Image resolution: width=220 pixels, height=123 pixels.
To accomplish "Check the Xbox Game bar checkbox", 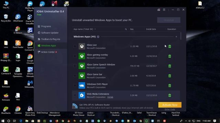I will pyautogui.click(x=75, y=76).
